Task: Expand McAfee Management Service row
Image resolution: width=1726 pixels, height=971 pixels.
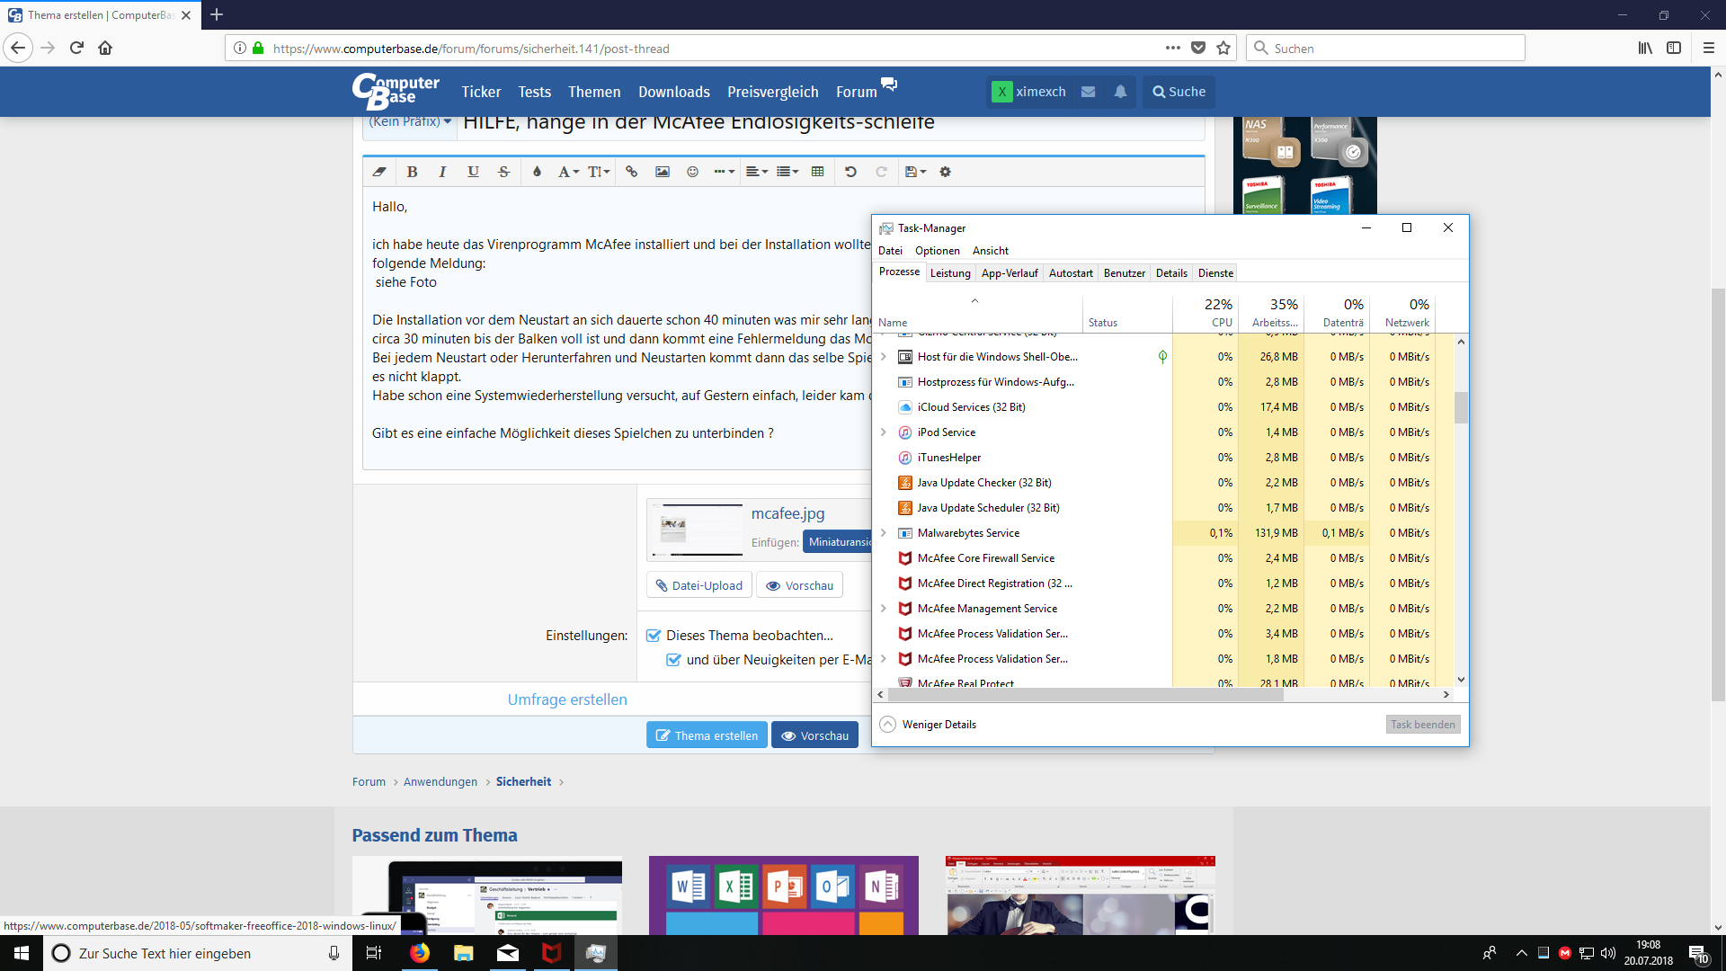Action: (x=883, y=609)
